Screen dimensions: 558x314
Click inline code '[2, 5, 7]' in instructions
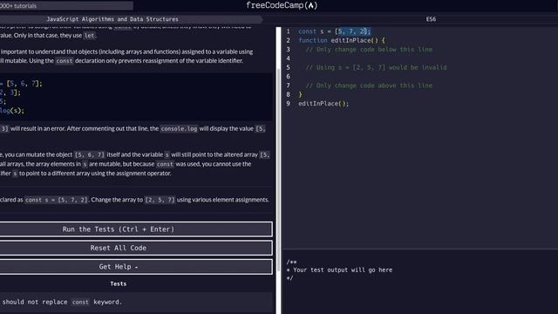(x=160, y=200)
